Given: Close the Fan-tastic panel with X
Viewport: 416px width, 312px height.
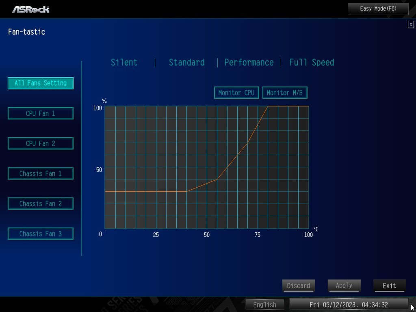Looking at the screenshot, I should coord(411,25).
